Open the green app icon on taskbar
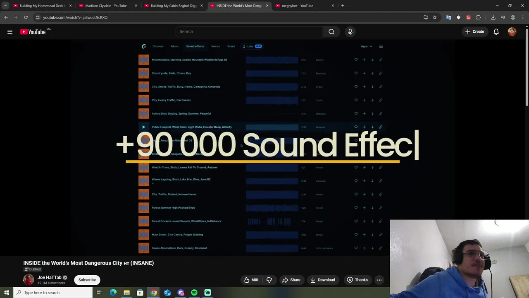Viewport: 529px width, 298px height. pos(208,293)
